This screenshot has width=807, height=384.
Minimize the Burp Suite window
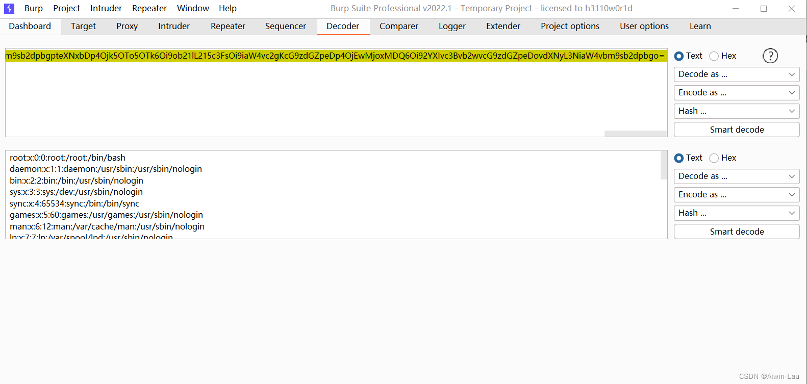coord(736,8)
